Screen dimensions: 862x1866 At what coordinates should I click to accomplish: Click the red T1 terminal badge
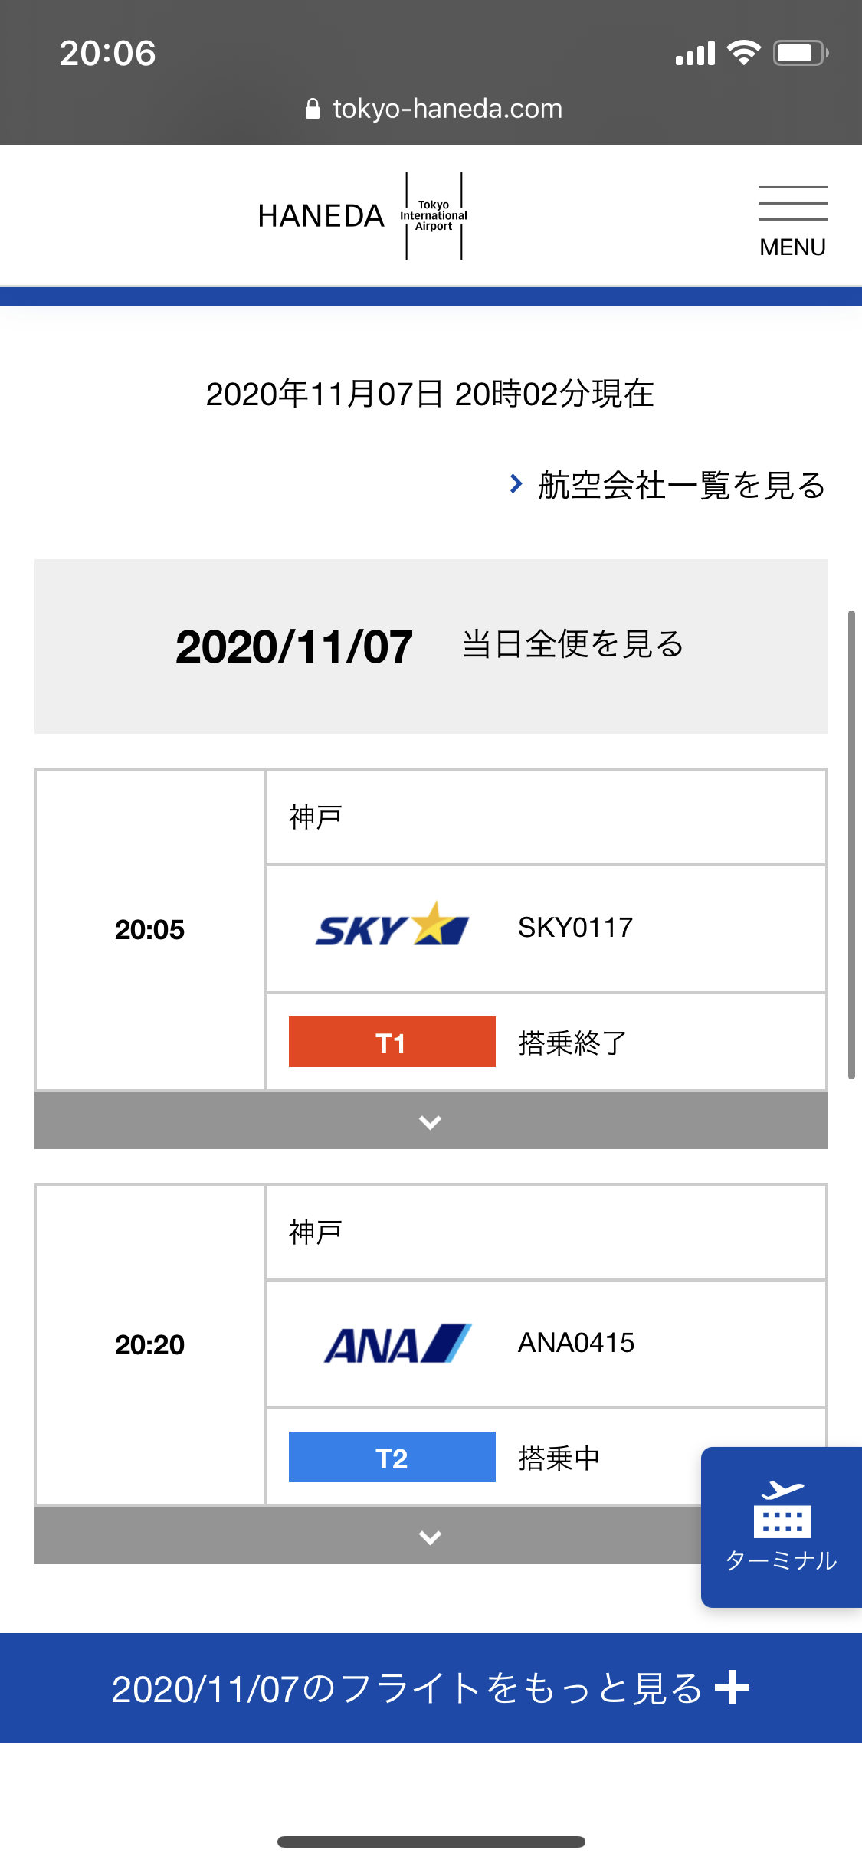point(392,1042)
